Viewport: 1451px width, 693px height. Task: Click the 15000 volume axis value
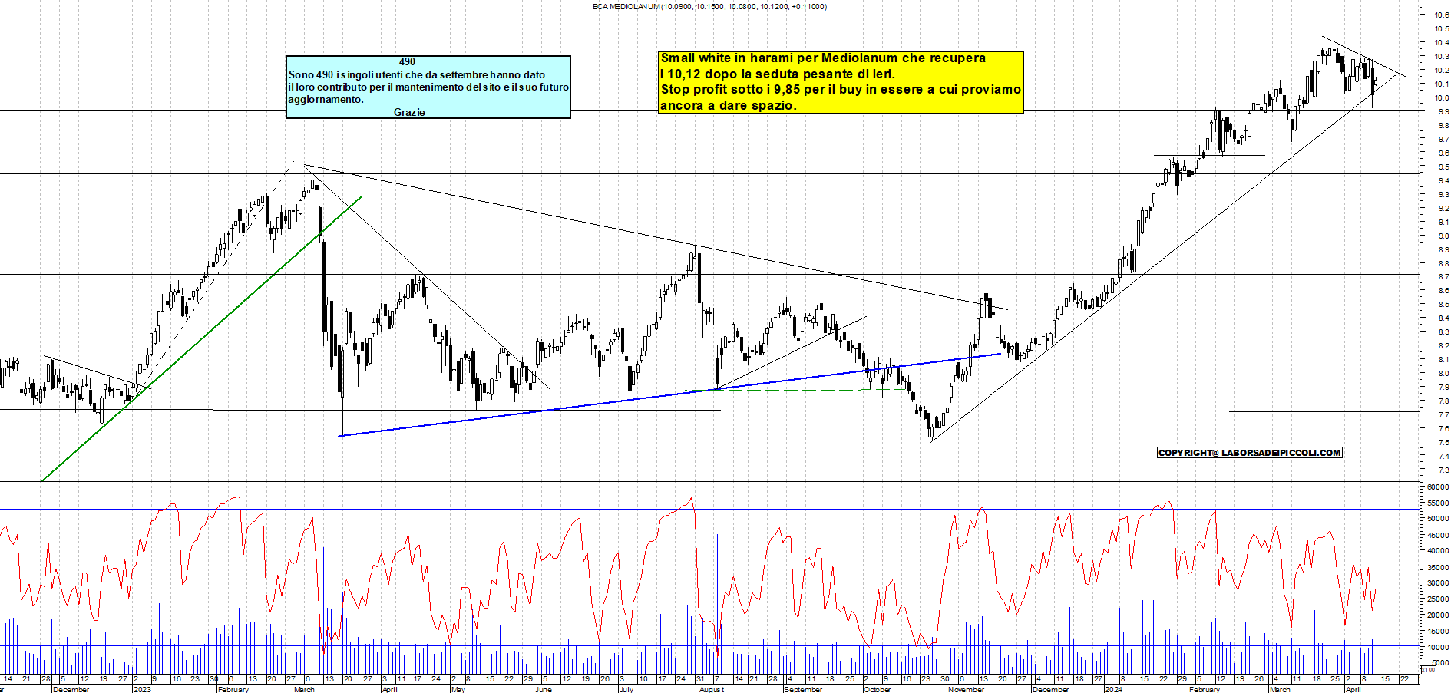pyautogui.click(x=1438, y=631)
